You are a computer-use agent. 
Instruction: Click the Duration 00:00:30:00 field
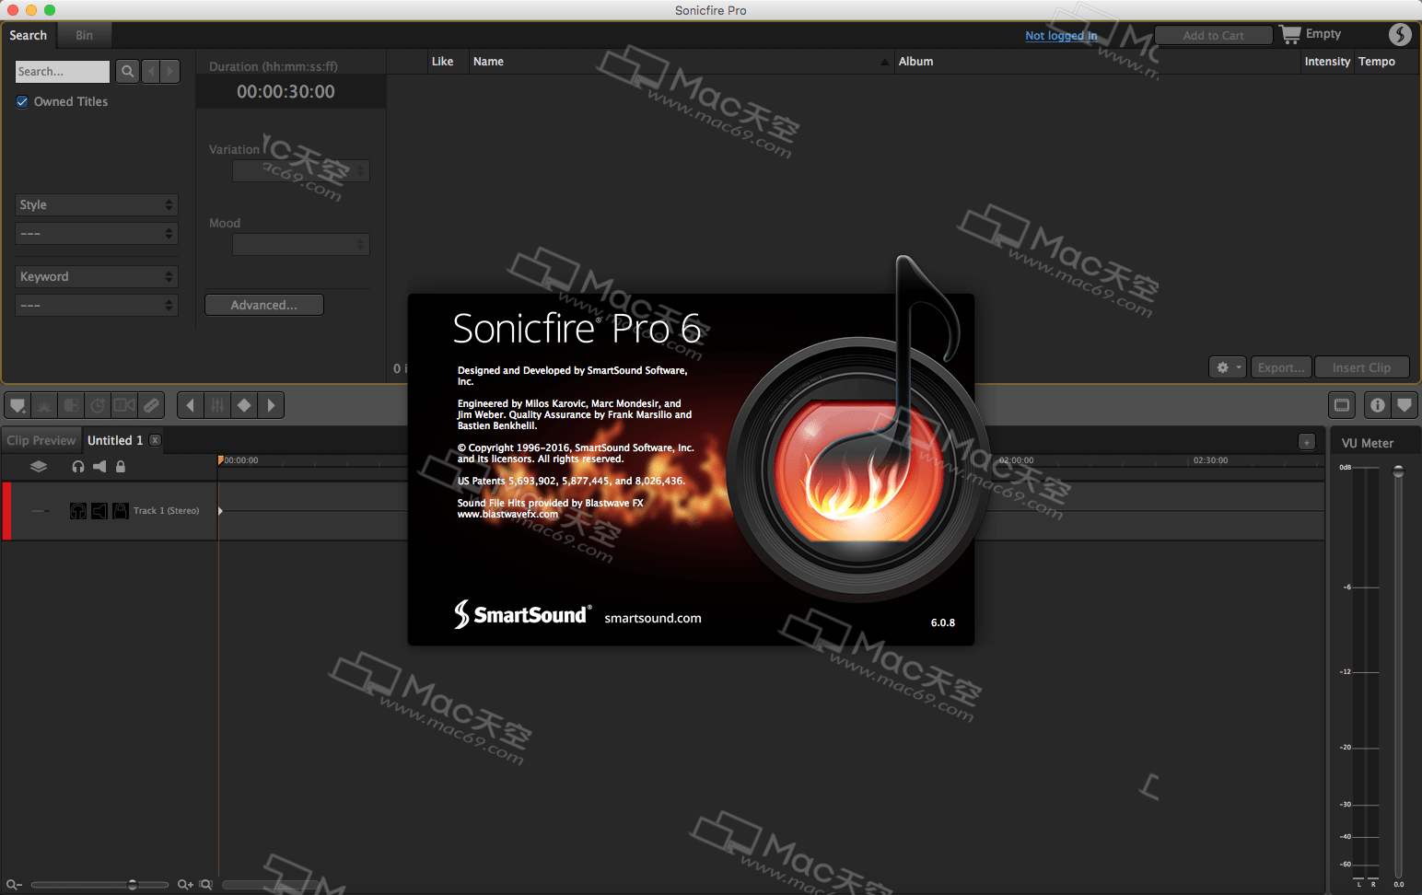[x=286, y=91]
